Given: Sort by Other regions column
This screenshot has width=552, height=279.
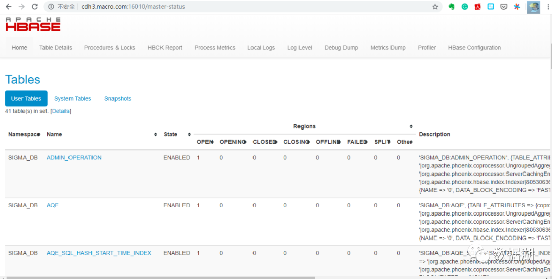Looking at the screenshot, I should (411, 142).
